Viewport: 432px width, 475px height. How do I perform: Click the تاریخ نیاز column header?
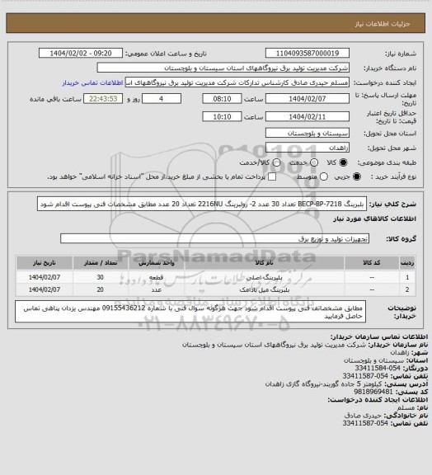45,263
